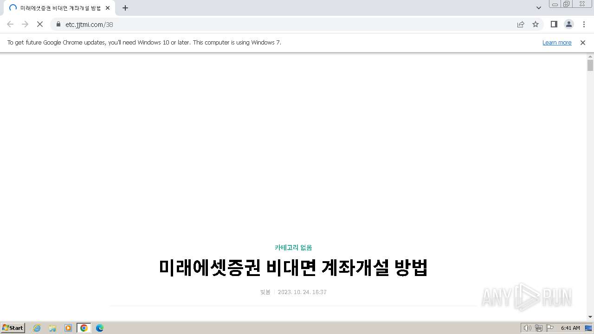This screenshot has width=594, height=334.
Task: Close the 미래에셋증권 tab
Action: click(108, 8)
